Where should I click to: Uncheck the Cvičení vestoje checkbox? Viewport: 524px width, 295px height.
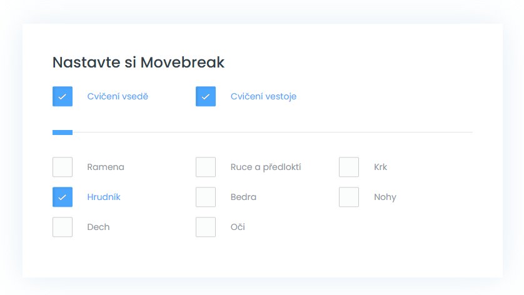pos(206,96)
